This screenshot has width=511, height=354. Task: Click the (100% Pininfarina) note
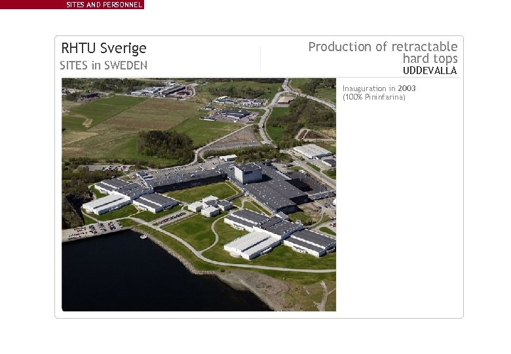pyautogui.click(x=374, y=97)
